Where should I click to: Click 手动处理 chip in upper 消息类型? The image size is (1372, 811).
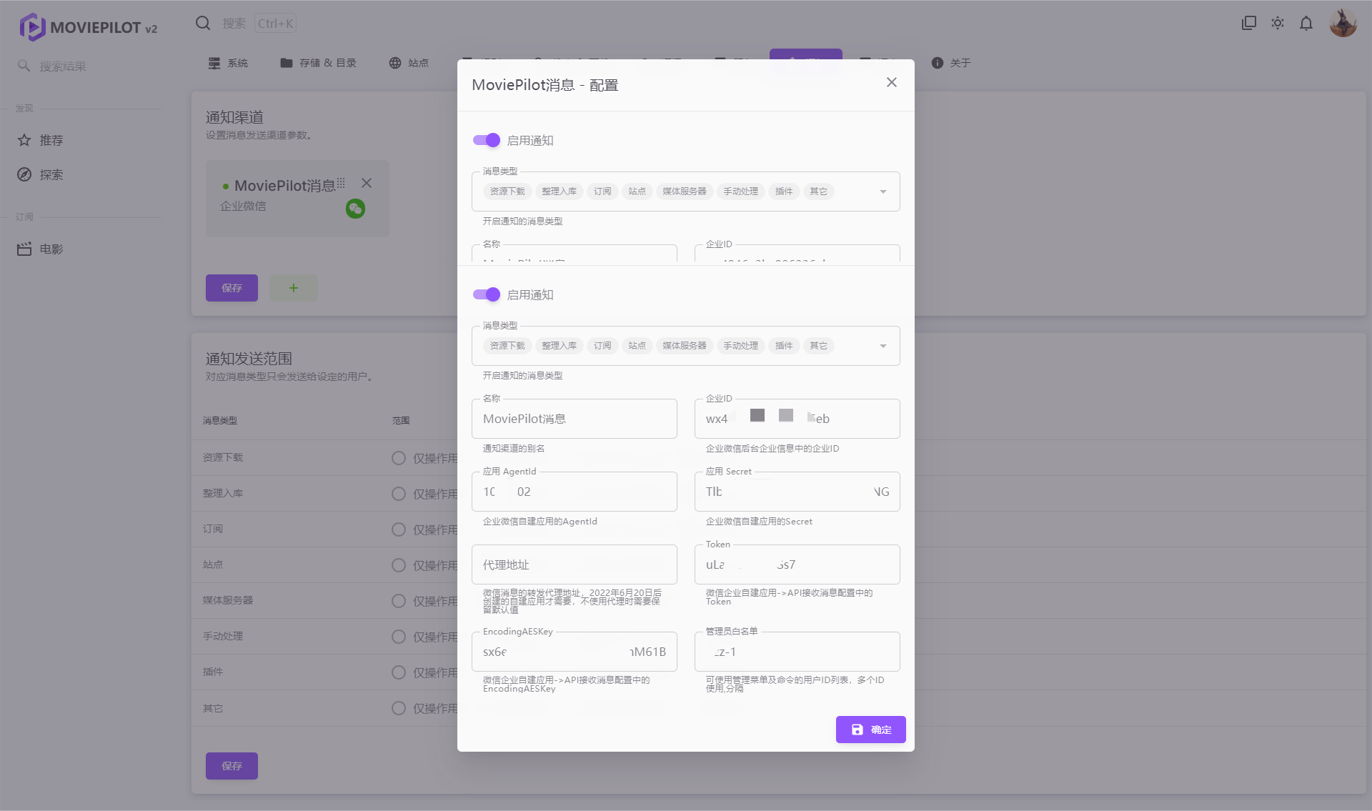click(x=740, y=191)
